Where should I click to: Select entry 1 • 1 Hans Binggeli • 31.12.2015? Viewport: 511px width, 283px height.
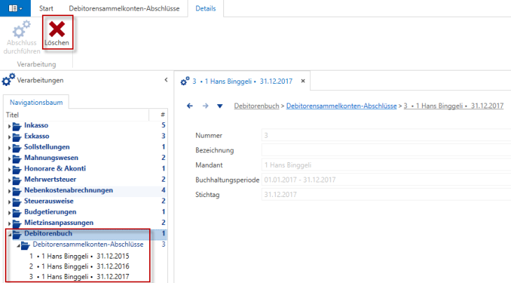[79, 256]
